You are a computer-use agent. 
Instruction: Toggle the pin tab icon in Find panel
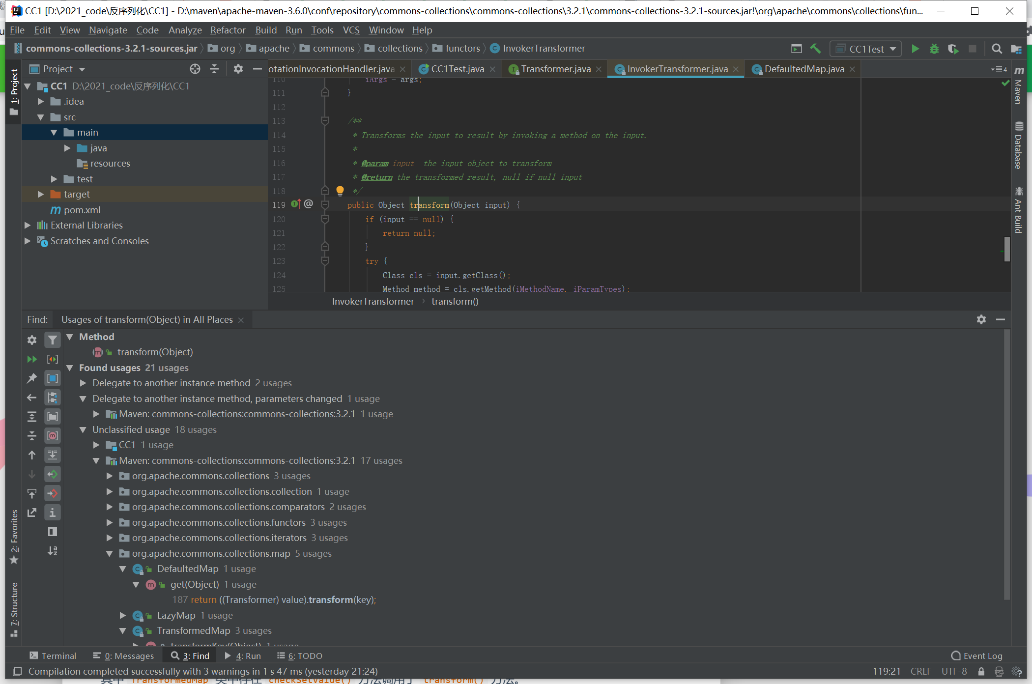click(32, 378)
